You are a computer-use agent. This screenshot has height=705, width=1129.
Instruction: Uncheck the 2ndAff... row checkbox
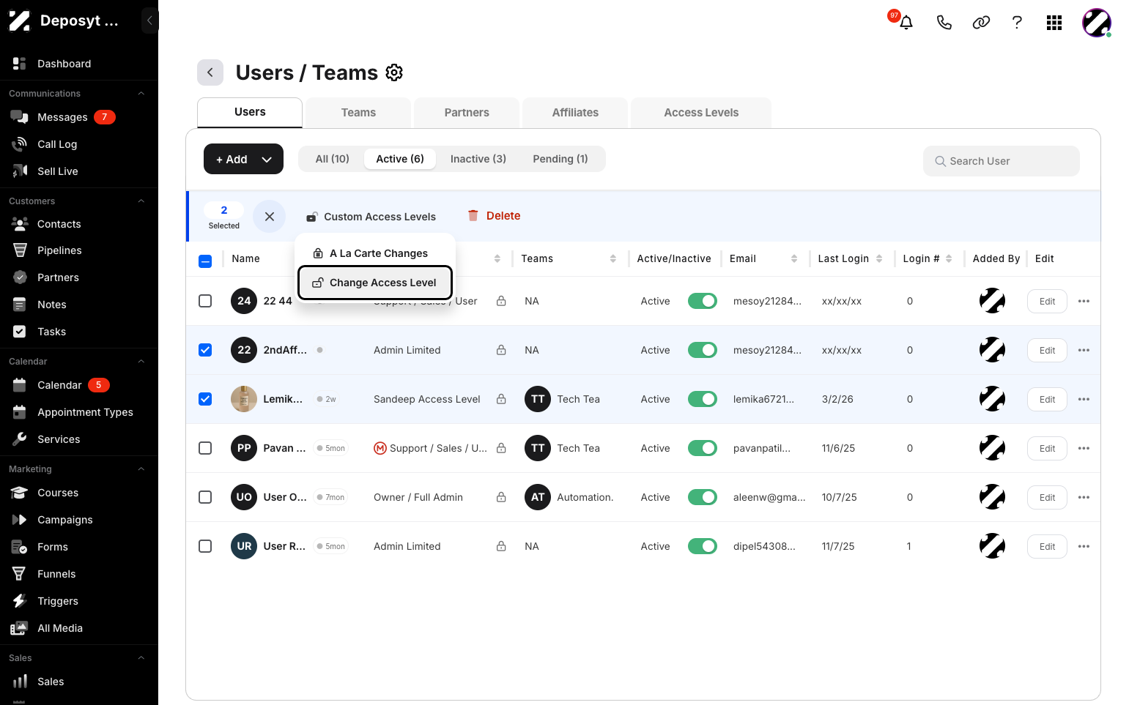[x=205, y=350]
